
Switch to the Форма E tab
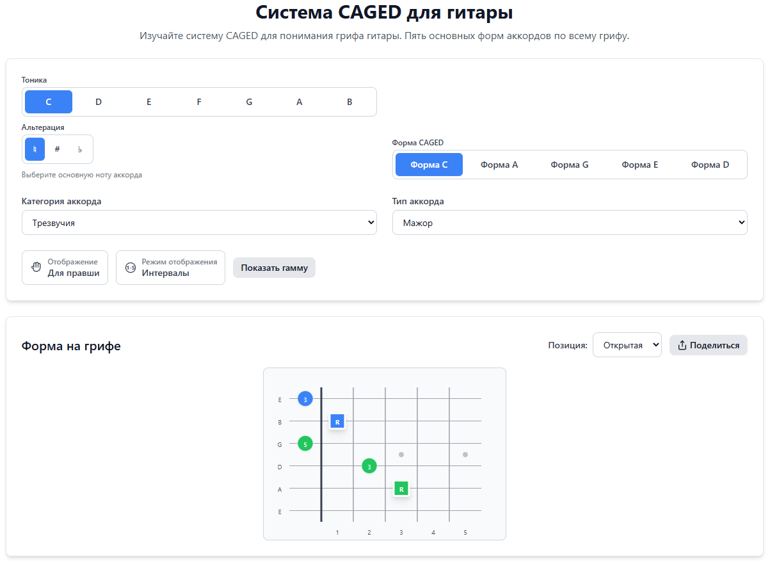639,165
